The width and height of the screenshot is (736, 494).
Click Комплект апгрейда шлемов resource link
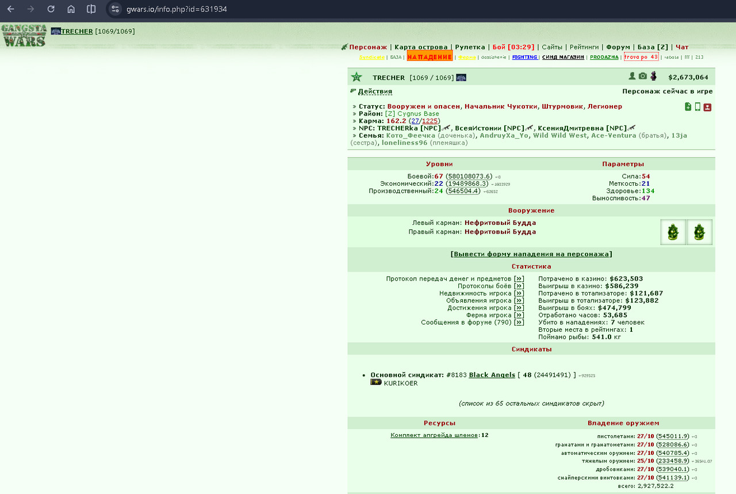pyautogui.click(x=434, y=435)
